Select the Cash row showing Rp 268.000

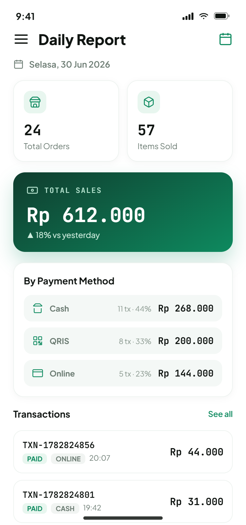[x=123, y=308]
